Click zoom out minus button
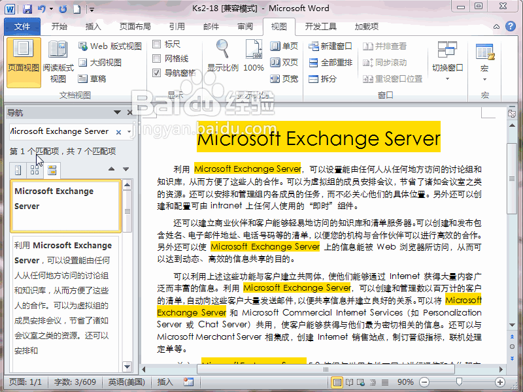This screenshot has width=523, height=392. click(424, 382)
